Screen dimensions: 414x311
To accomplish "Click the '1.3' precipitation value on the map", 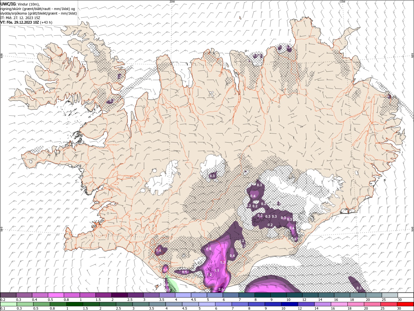I will [223, 262].
